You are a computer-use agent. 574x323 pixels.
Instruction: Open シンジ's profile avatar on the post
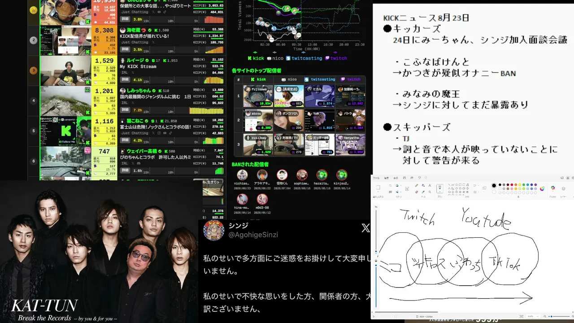(x=213, y=230)
